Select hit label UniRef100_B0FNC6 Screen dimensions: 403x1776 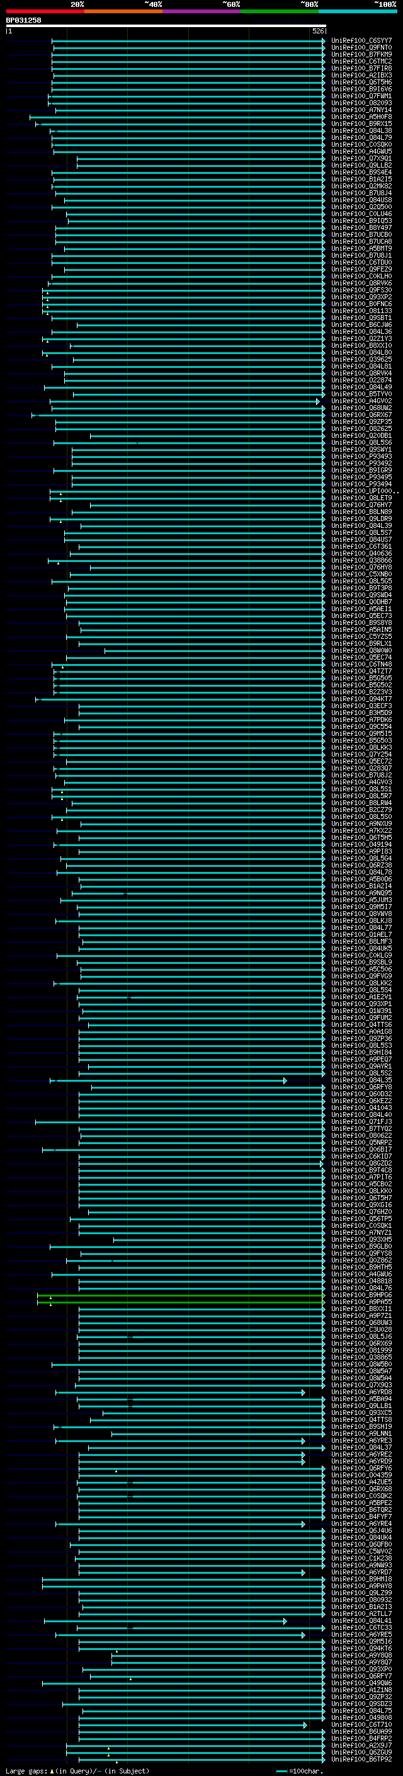tap(361, 304)
